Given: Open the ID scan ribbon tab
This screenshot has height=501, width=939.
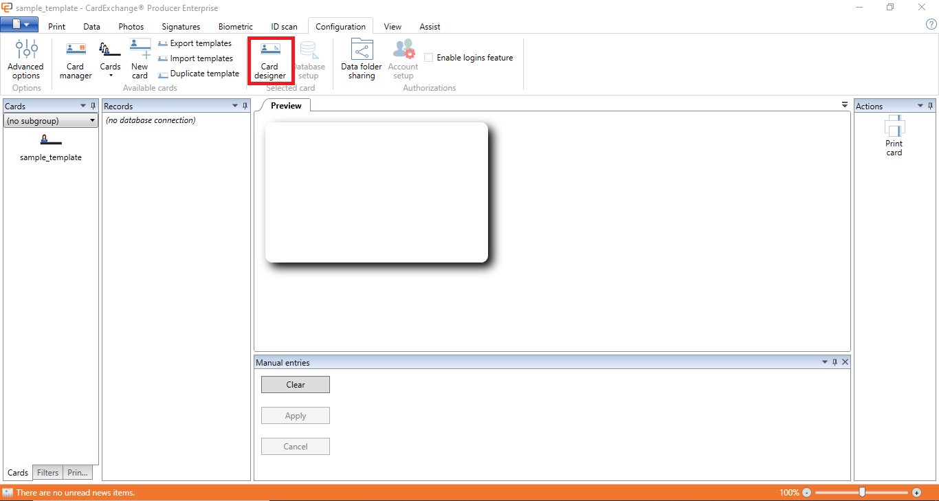Looking at the screenshot, I should [x=285, y=27].
